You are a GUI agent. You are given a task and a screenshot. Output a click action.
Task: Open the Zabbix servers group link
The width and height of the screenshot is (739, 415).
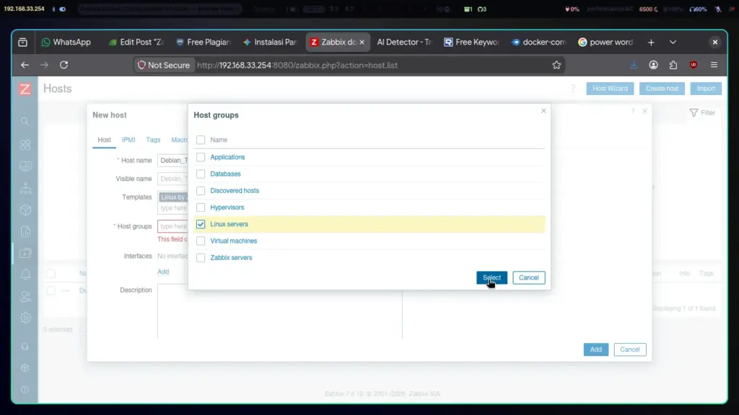point(231,258)
